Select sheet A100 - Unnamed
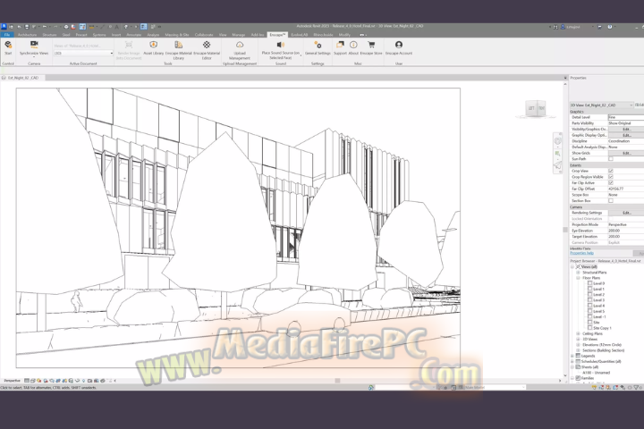644x429 pixels. [x=597, y=373]
